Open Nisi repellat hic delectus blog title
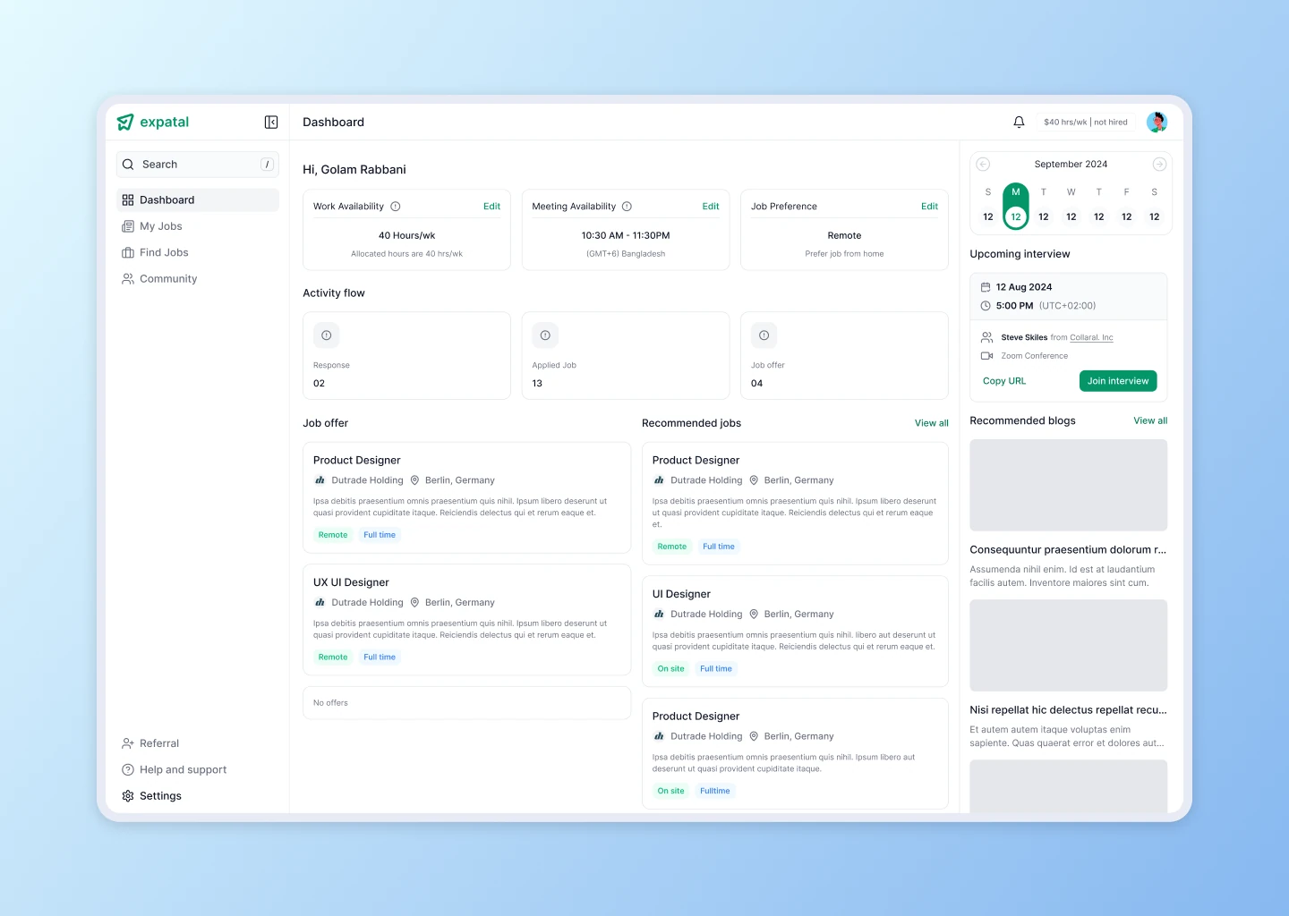This screenshot has height=916, width=1289. 1068,710
